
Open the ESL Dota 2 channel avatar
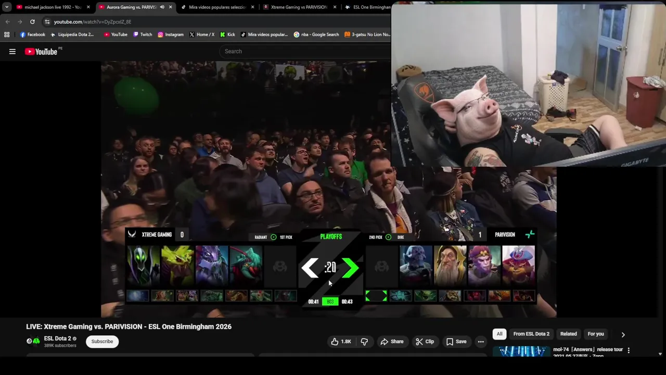[x=33, y=341]
